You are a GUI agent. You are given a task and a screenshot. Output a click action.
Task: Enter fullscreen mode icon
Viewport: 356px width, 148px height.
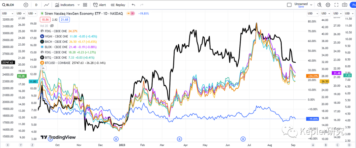pyautogui.click(x=337, y=5)
